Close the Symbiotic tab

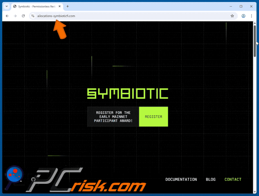[60, 6]
